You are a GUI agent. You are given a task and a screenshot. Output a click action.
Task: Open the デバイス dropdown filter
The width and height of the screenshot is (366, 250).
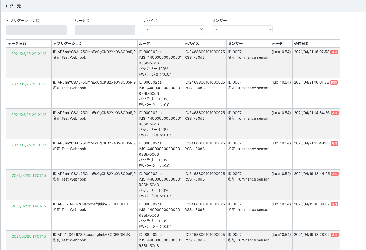173,29
